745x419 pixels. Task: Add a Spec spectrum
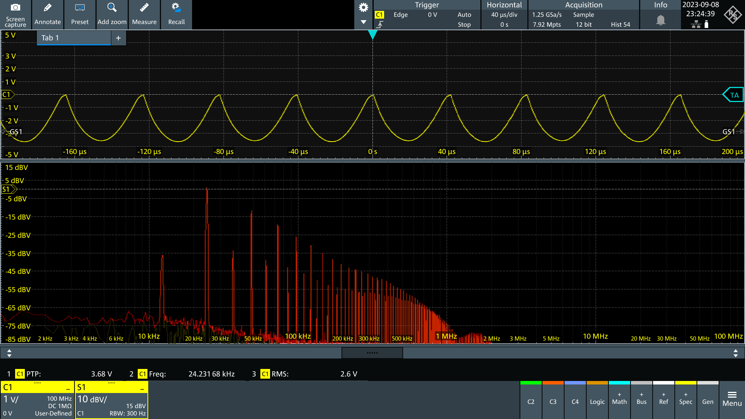pyautogui.click(x=686, y=400)
